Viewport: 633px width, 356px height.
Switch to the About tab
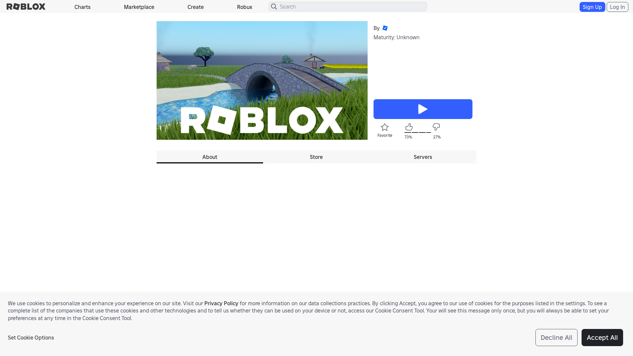210,157
